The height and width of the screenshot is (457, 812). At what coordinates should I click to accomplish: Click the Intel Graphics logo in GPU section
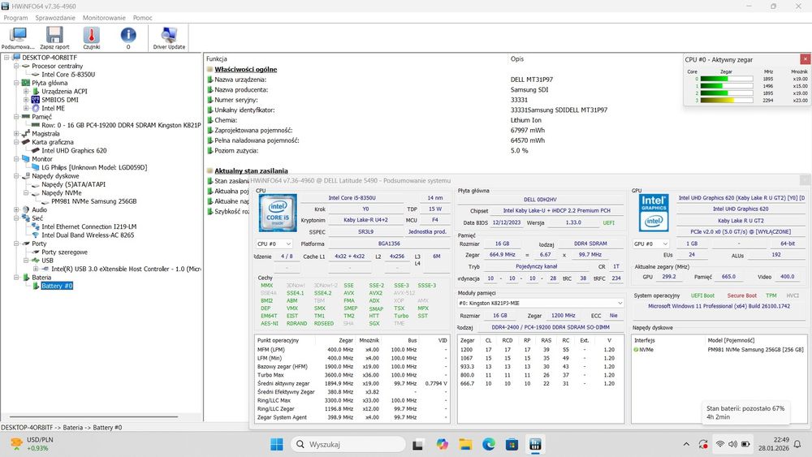click(654, 213)
